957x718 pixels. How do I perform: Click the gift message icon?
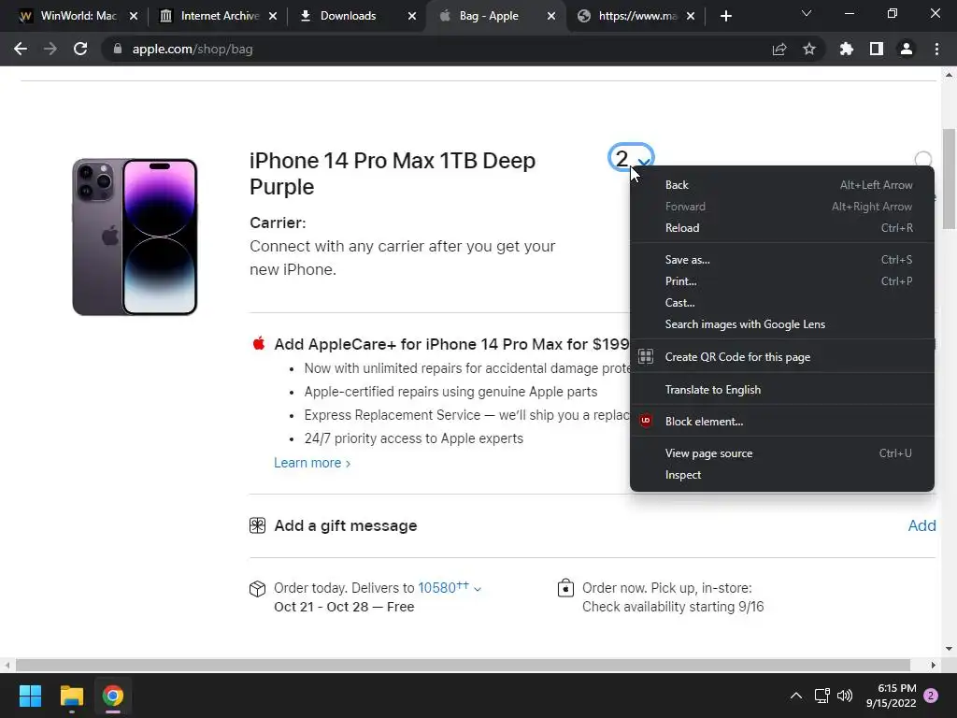click(x=258, y=525)
